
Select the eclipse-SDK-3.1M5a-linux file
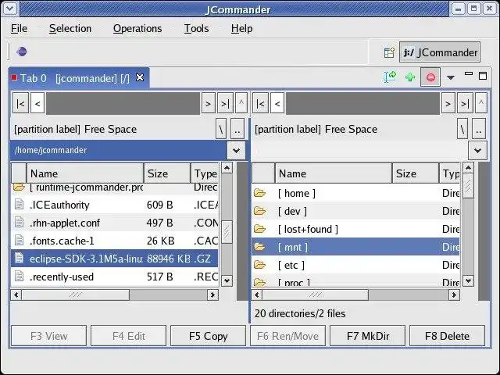[115, 259]
